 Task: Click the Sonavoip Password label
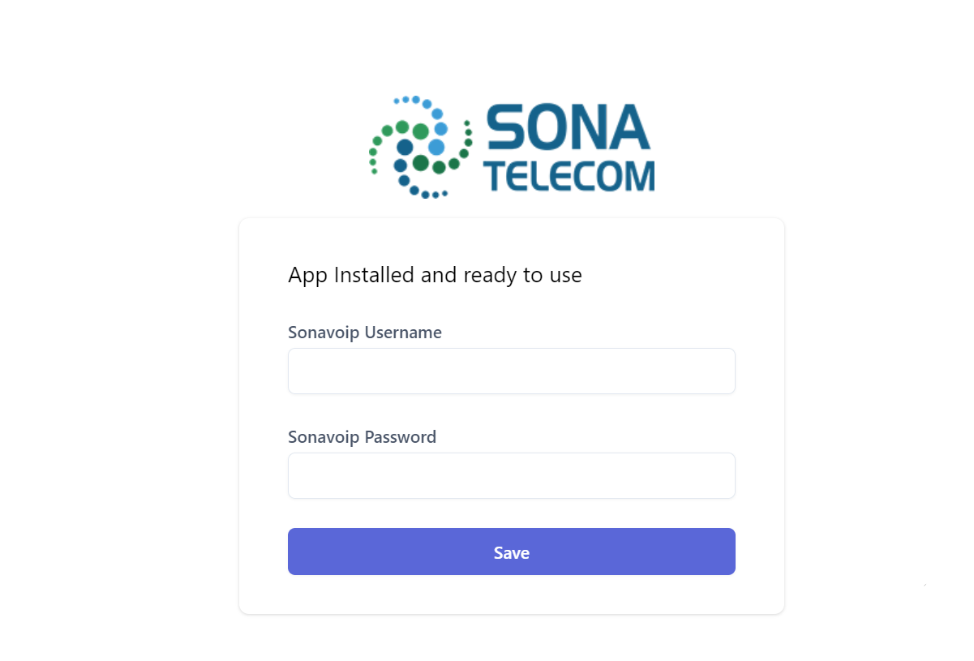(x=362, y=437)
